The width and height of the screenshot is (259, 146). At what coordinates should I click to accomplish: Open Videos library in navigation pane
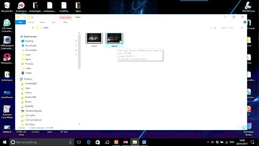point(28,73)
